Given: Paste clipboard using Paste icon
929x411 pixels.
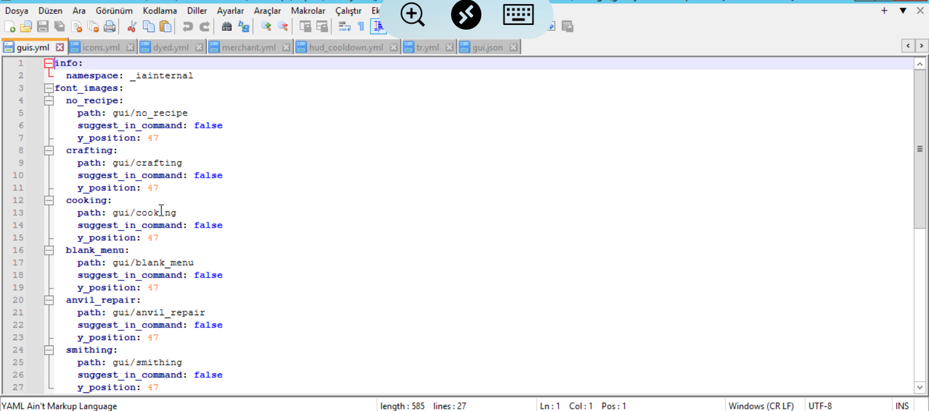Looking at the screenshot, I should coord(165,26).
